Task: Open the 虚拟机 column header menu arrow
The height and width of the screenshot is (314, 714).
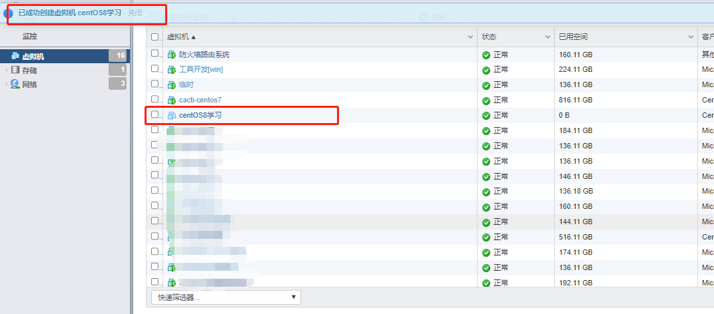Action: point(470,37)
